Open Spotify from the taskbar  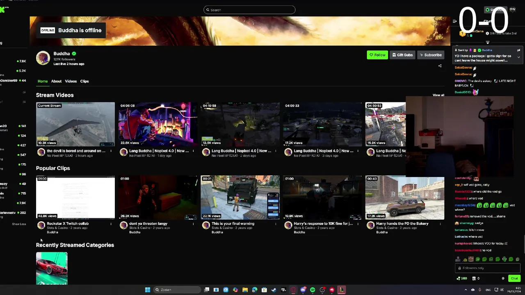(x=313, y=290)
